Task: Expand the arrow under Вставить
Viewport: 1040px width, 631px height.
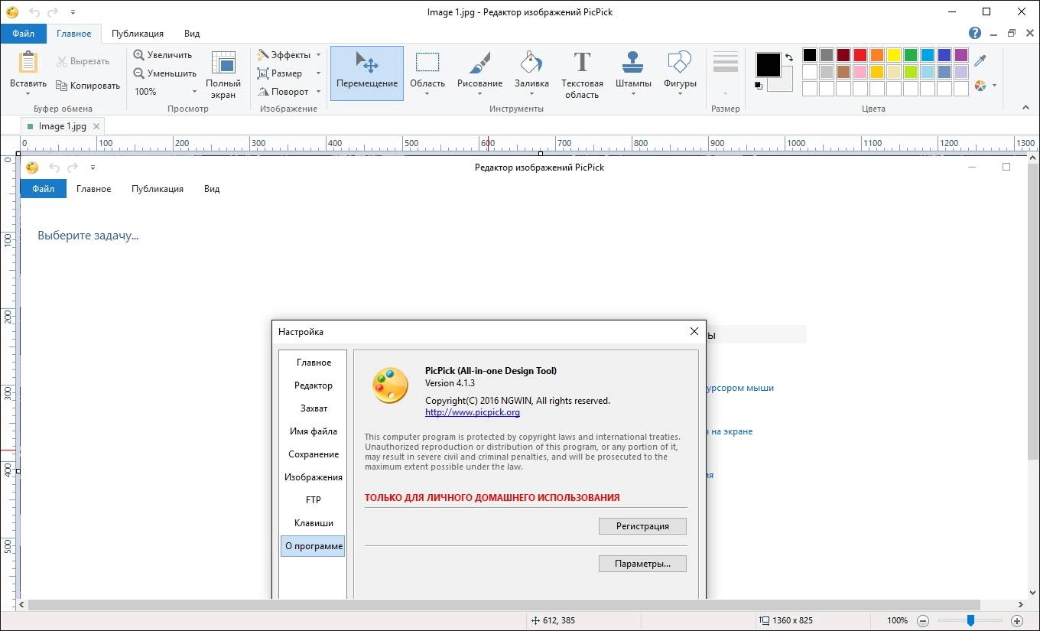Action: pyautogui.click(x=28, y=94)
